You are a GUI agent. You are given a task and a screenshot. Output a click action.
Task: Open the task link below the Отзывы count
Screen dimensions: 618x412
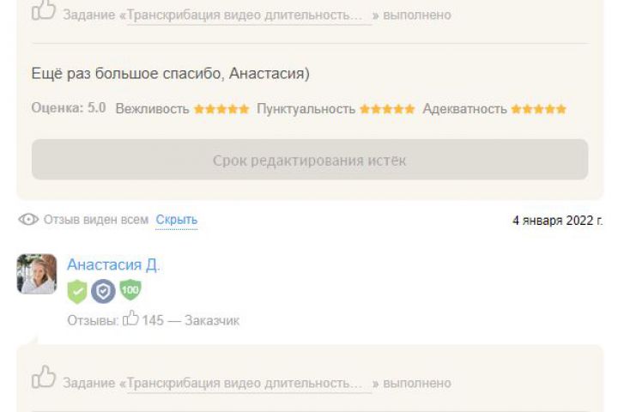(249, 383)
